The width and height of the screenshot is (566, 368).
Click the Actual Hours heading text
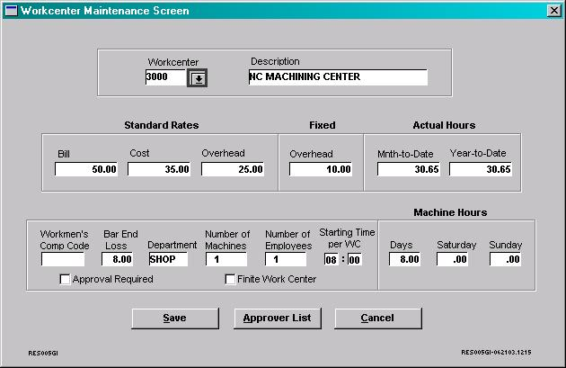[444, 125]
